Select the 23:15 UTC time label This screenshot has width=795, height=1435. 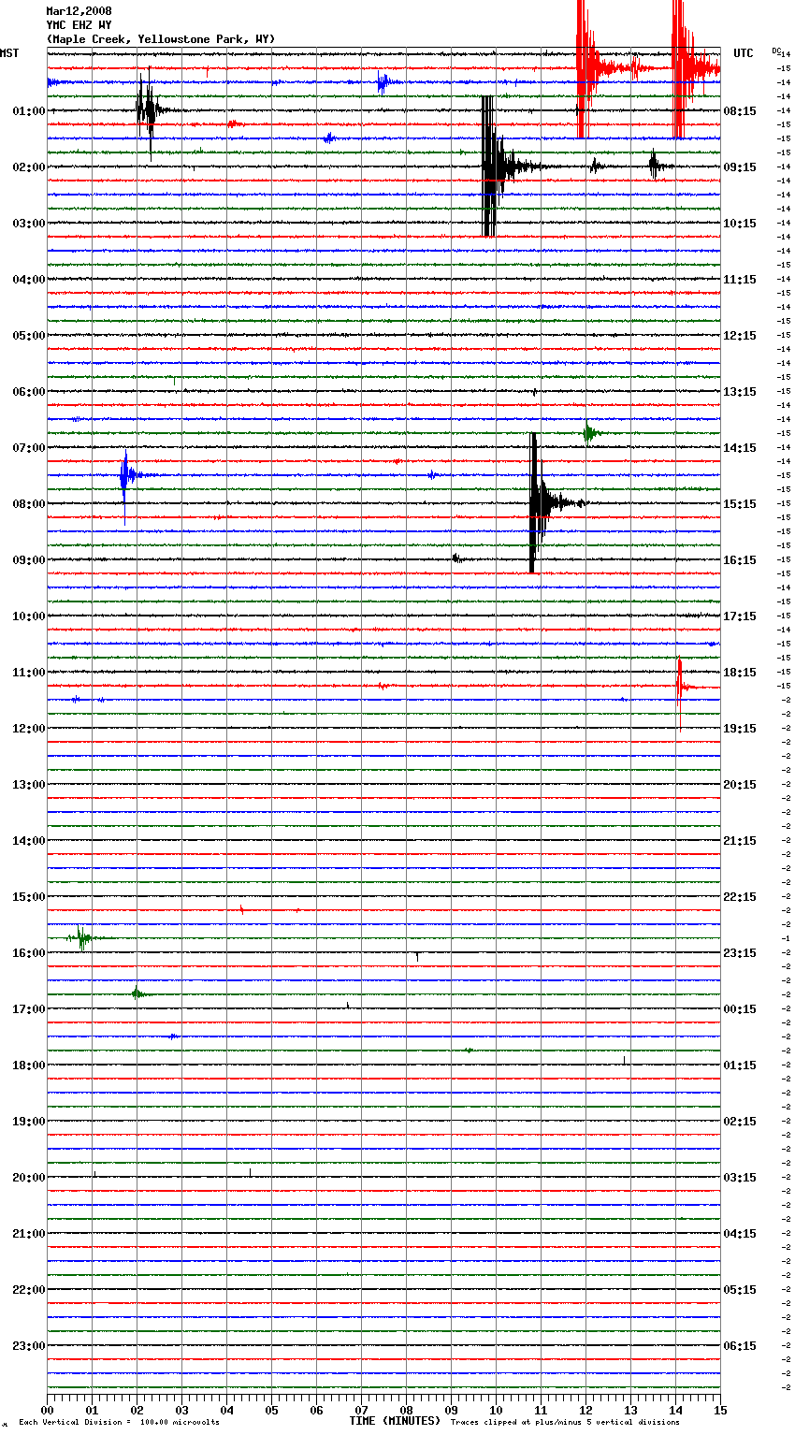pyautogui.click(x=740, y=953)
